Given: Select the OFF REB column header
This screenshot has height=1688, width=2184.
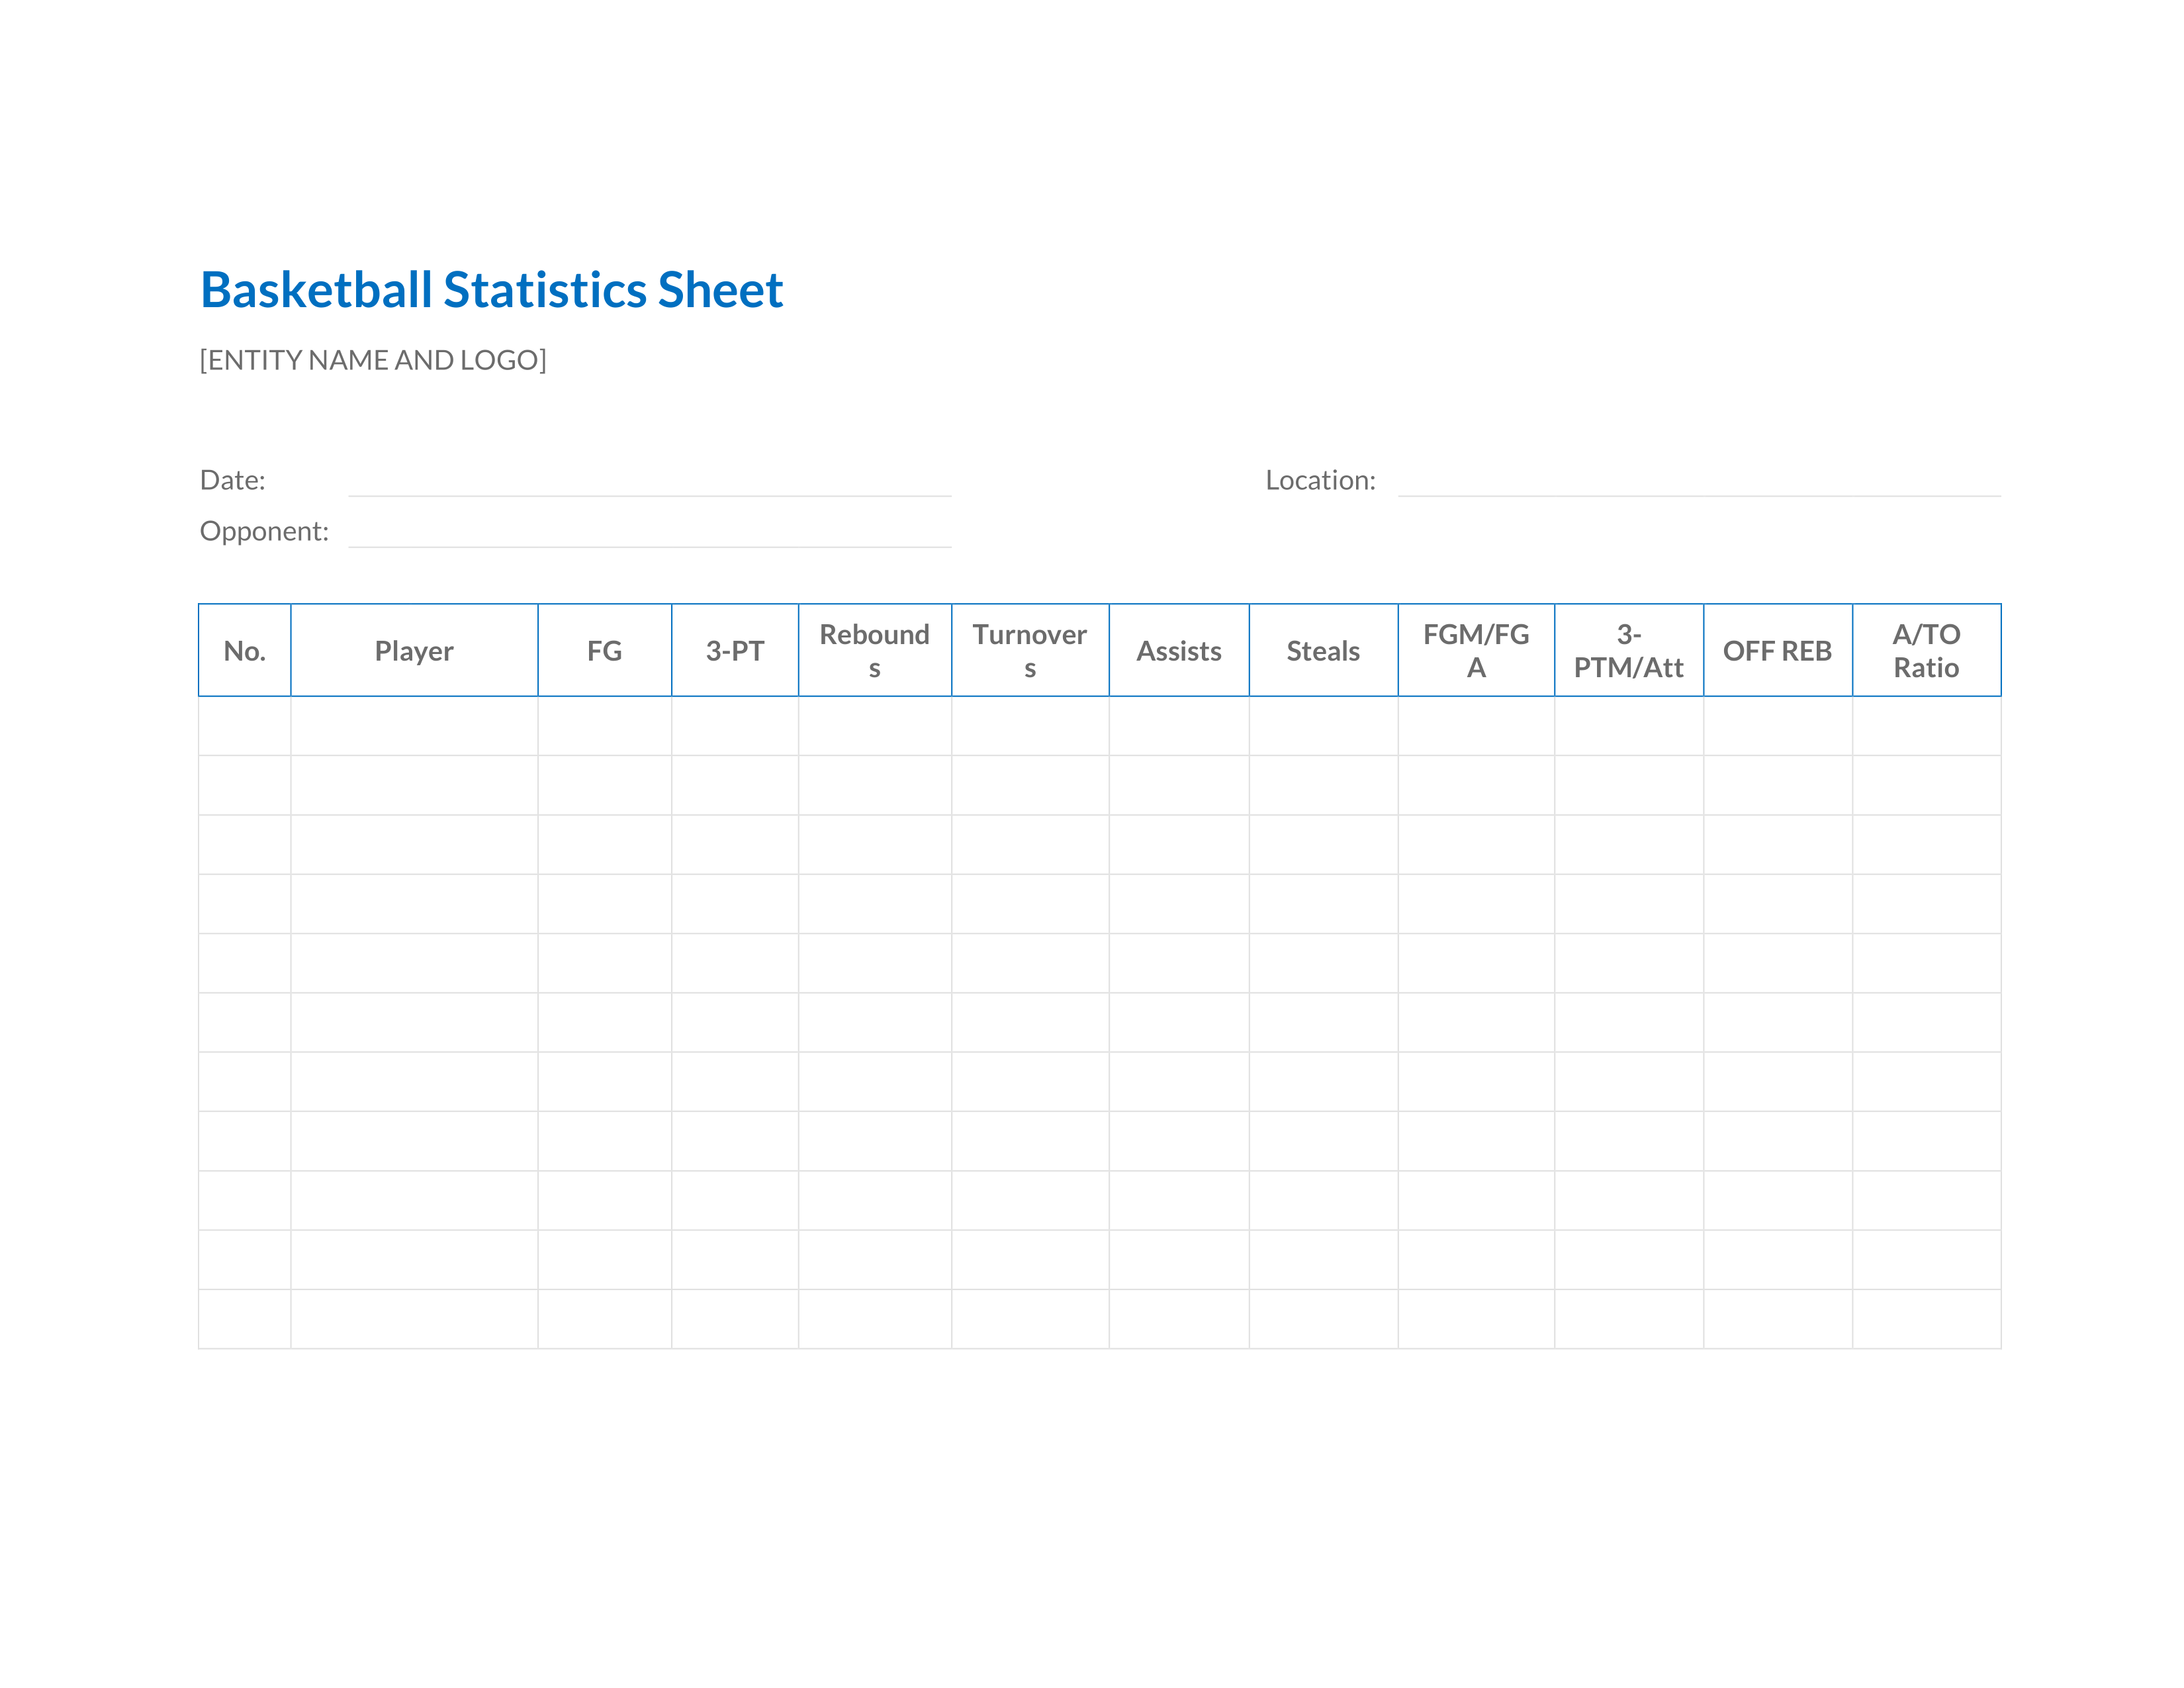Looking at the screenshot, I should (x=1778, y=650).
